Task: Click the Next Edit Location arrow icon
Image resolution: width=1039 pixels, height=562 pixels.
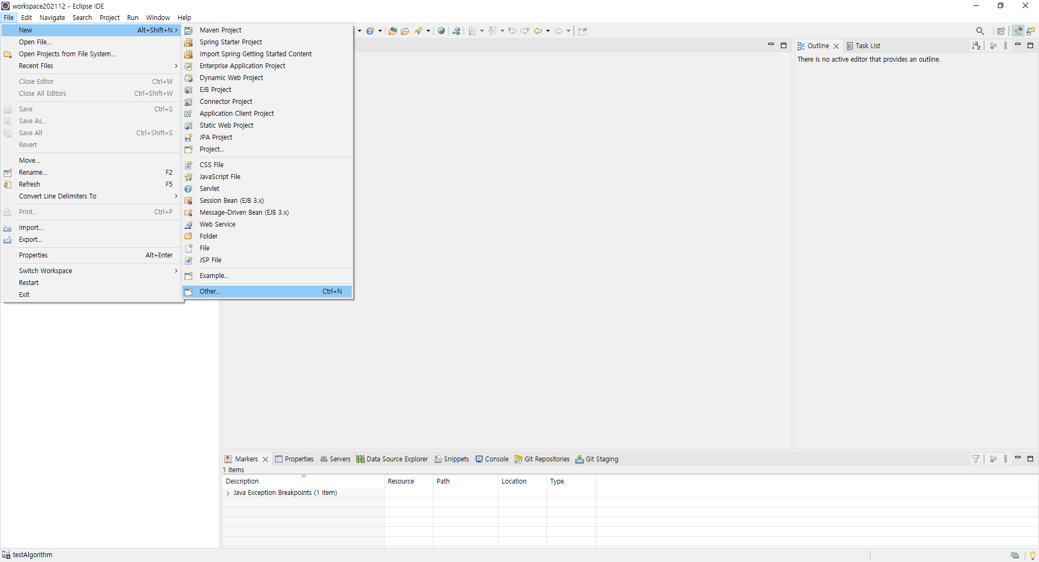Action: pyautogui.click(x=525, y=31)
